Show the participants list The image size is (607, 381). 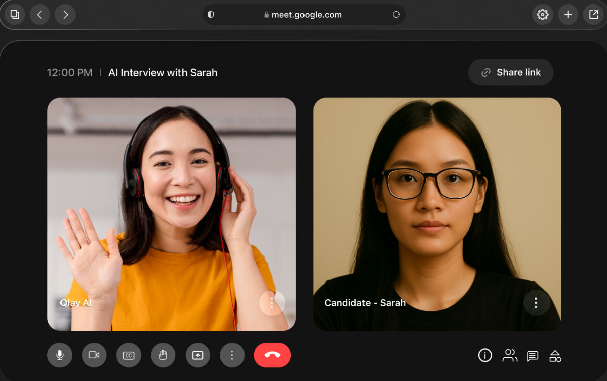pos(510,355)
